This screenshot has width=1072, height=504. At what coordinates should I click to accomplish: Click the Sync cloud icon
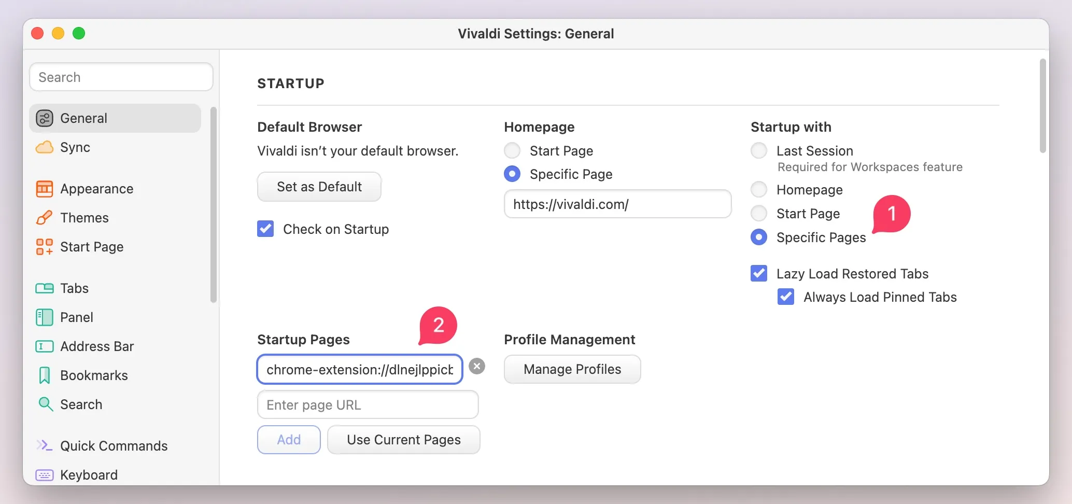point(45,147)
